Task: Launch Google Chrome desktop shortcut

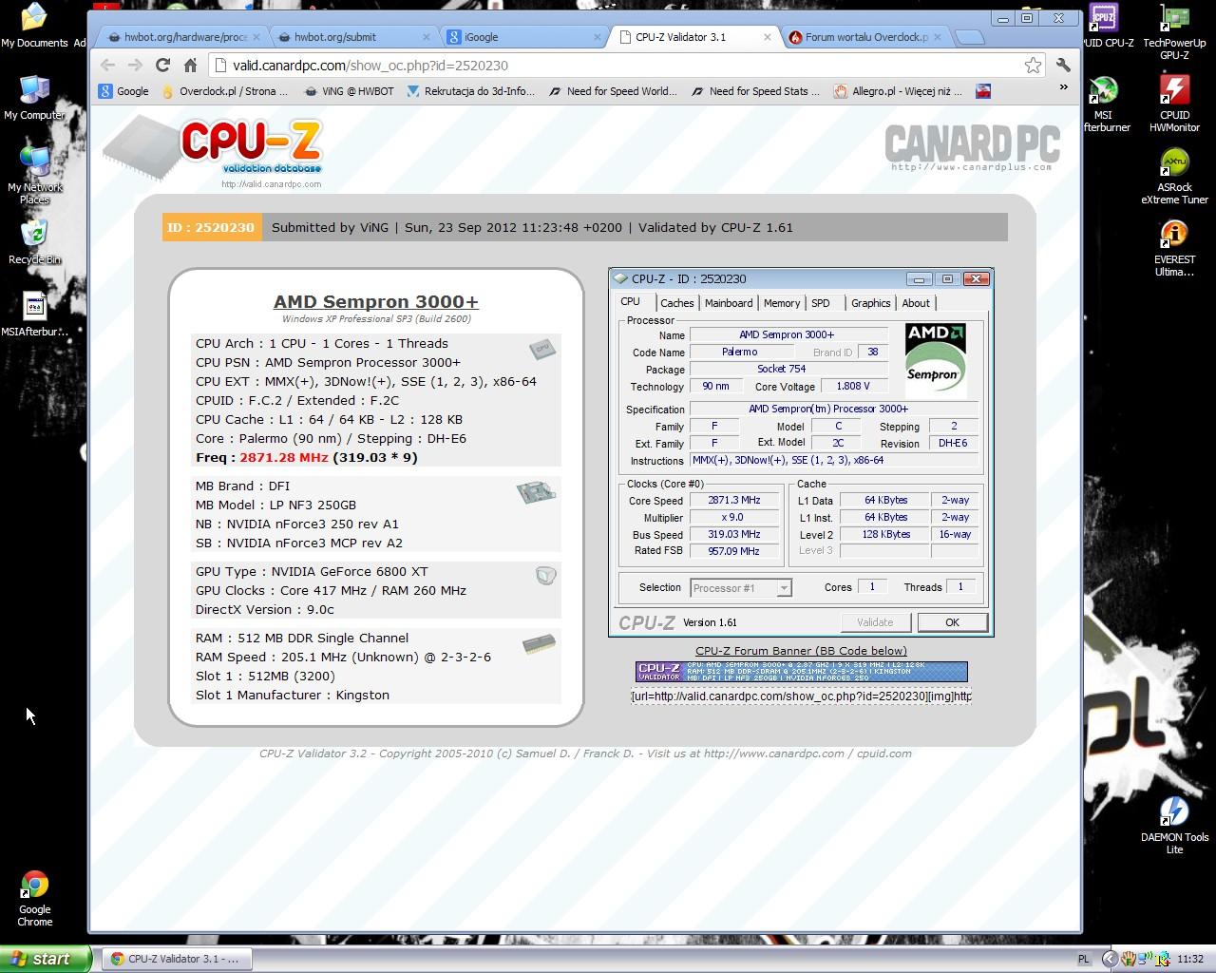Action: [x=34, y=898]
